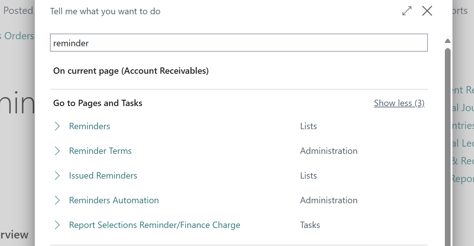
Task: Click the arrow beside Issued Reminders
Action: (57, 175)
